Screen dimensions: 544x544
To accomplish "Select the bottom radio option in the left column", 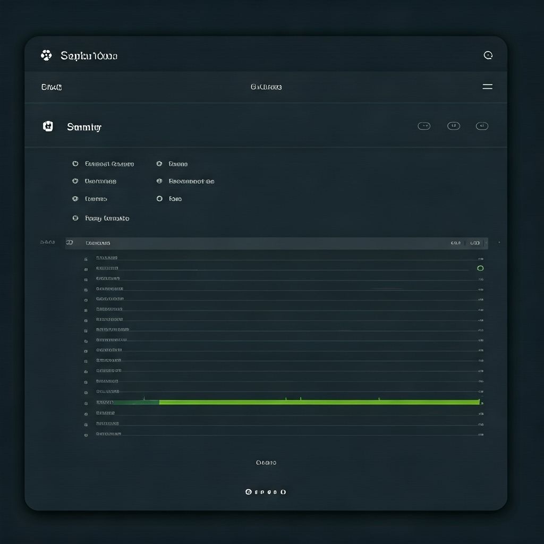I will pyautogui.click(x=75, y=218).
